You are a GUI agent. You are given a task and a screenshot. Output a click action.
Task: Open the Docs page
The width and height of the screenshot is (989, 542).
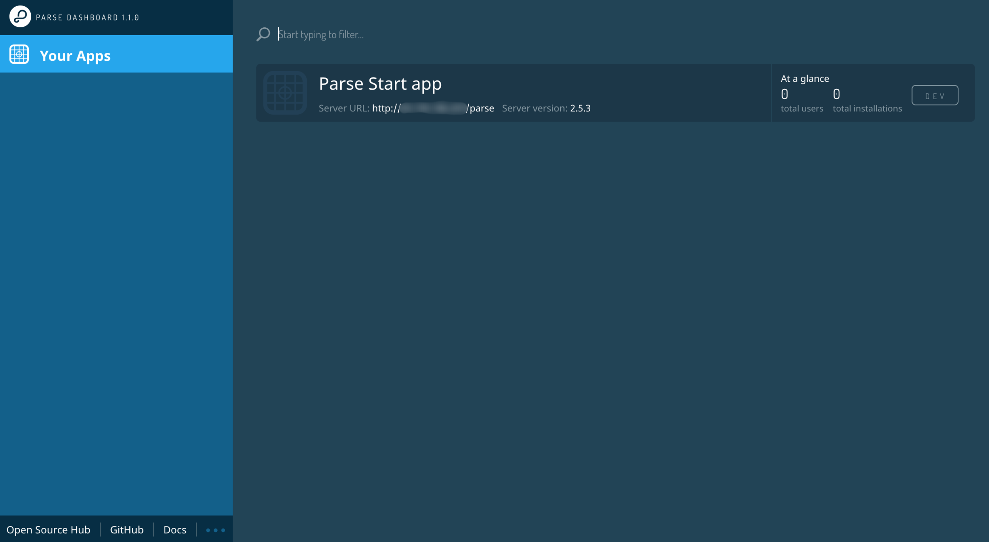[175, 530]
